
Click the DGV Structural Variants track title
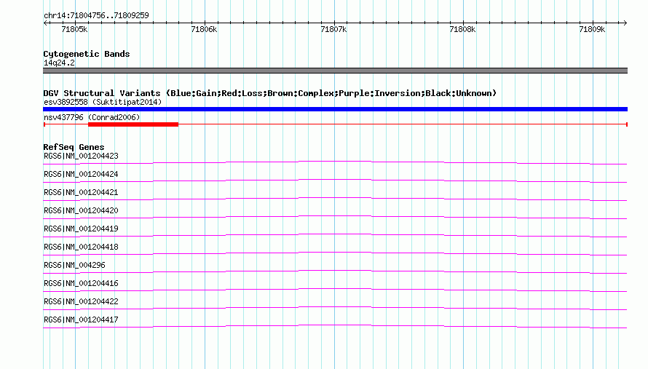pyautogui.click(x=270, y=93)
